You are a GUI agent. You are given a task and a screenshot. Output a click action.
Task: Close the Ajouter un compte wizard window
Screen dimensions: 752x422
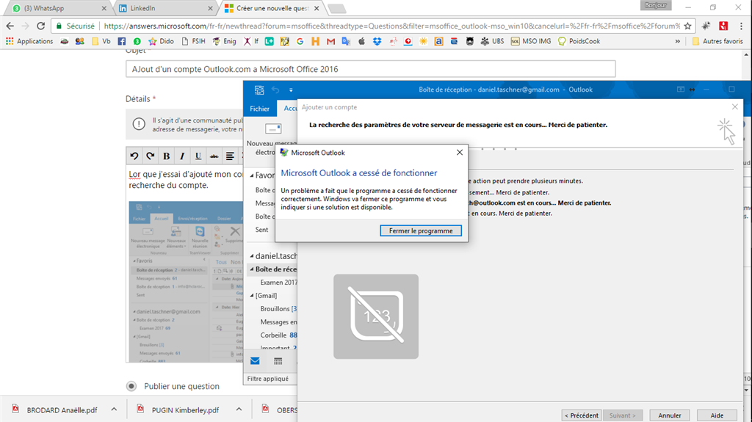click(734, 106)
